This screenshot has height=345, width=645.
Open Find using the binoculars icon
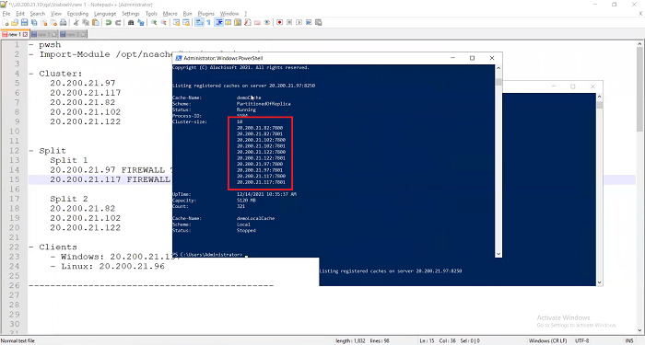[x=131, y=23]
